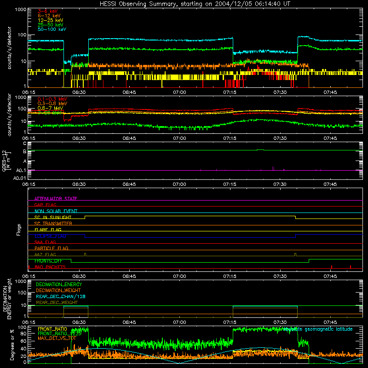Viewport: 368px width, 368px height.
Task: Click the '1000' tick label of top panel
Action: 21,10
